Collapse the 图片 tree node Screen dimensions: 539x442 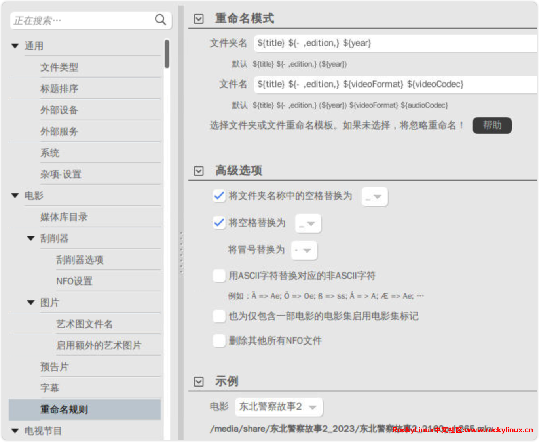point(31,303)
